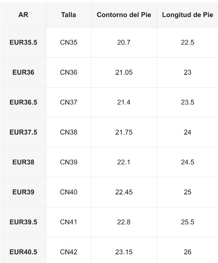This screenshot has width=218, height=263.
Task: Click the Talla column header
Action: [69, 15]
